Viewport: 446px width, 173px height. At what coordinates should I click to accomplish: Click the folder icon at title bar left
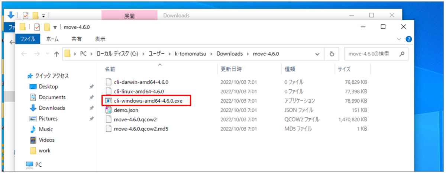click(22, 27)
